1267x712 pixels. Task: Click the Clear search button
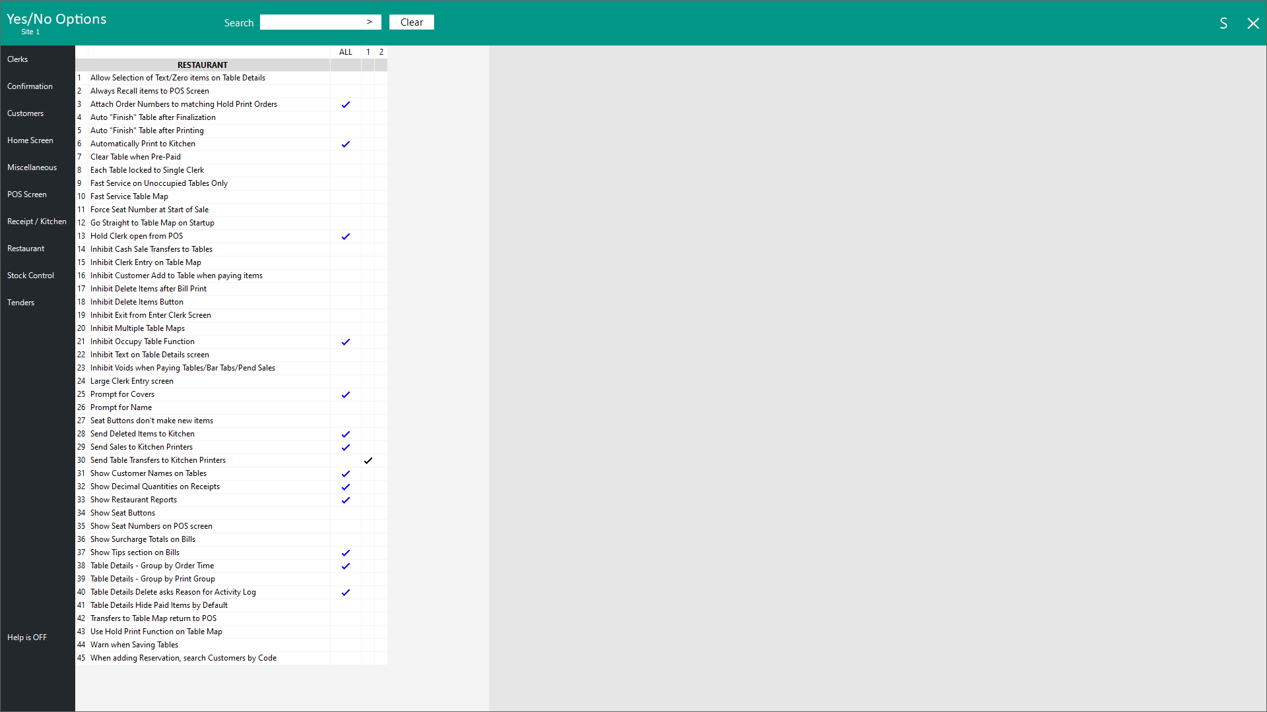[411, 22]
